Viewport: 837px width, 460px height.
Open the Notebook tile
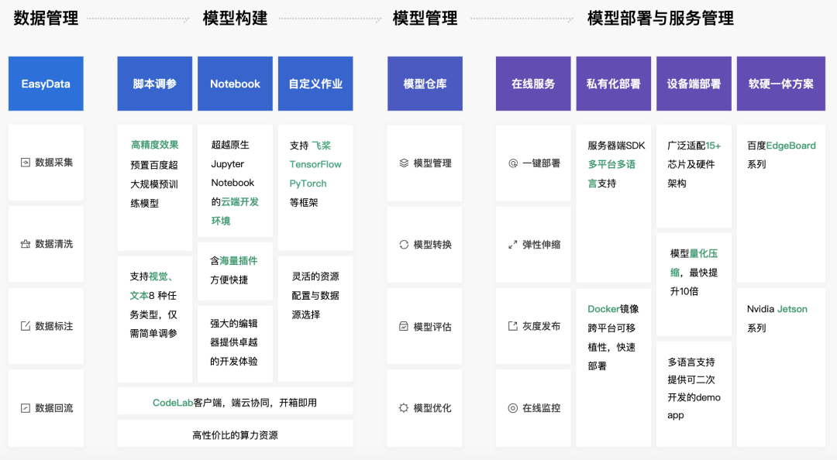point(235,84)
